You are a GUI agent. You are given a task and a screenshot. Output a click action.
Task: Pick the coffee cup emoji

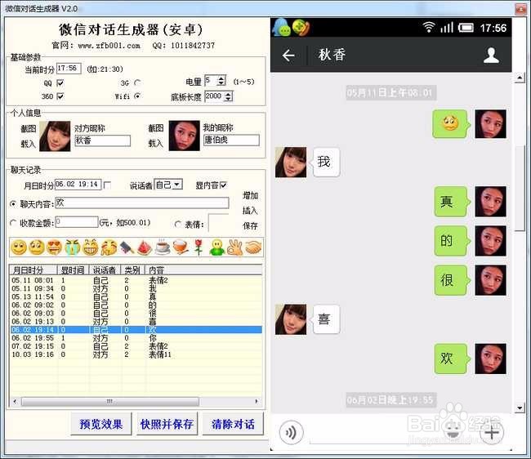coord(163,247)
